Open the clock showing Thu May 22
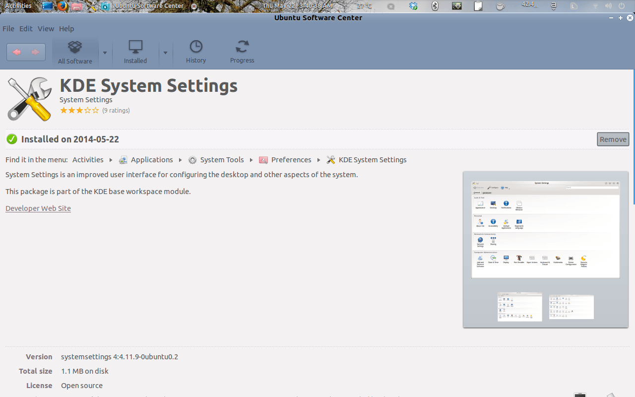This screenshot has width=635, height=397. (x=298, y=6)
